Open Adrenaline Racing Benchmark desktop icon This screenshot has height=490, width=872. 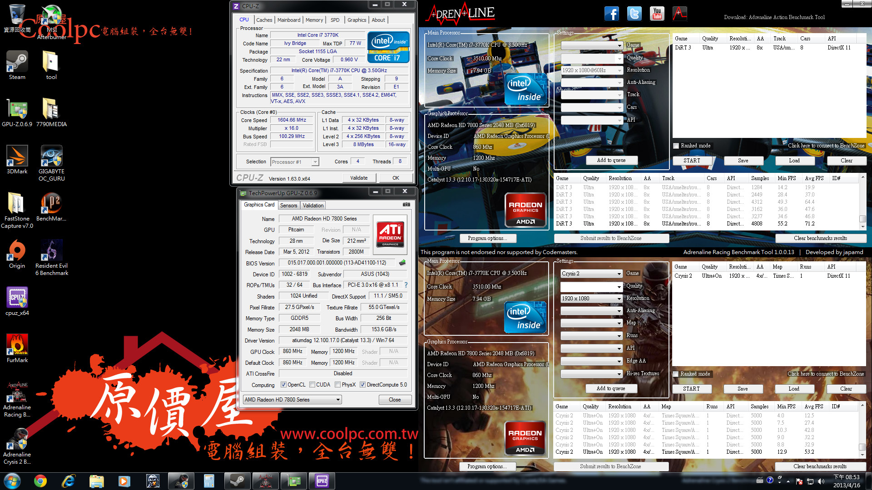click(17, 398)
